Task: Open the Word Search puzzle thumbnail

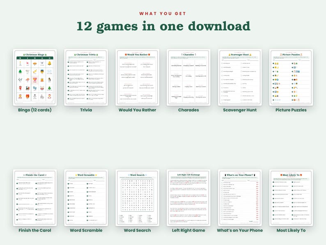Action: pyautogui.click(x=137, y=198)
